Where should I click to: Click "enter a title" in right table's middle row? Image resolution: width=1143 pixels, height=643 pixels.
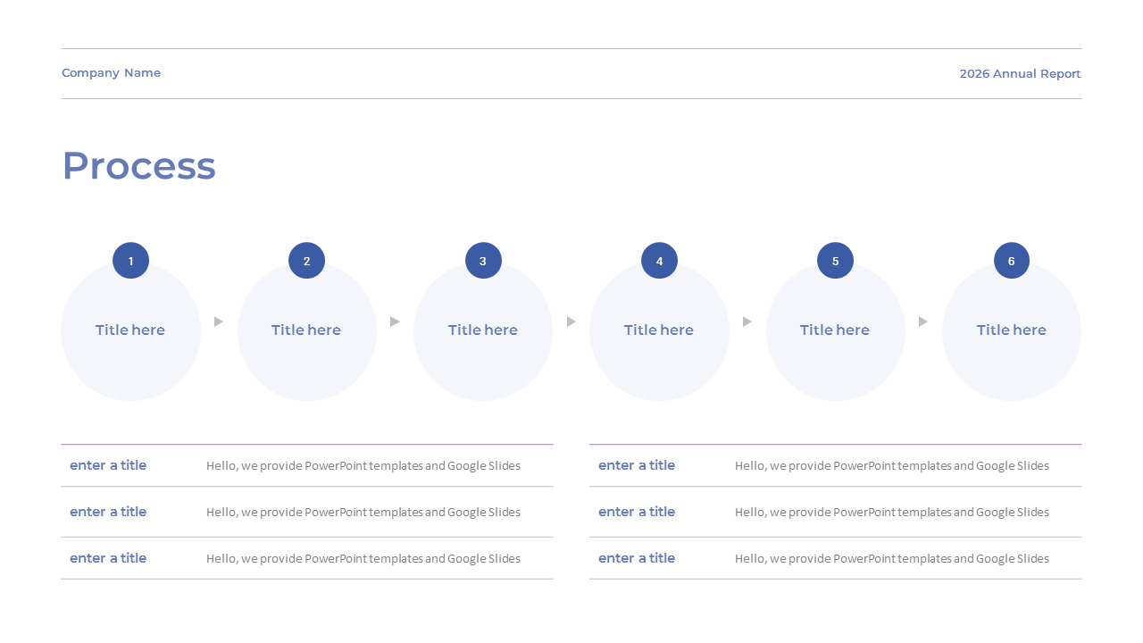[637, 512]
